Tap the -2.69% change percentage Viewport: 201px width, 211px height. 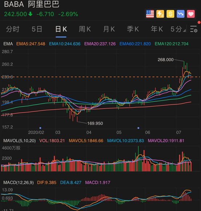point(68,14)
